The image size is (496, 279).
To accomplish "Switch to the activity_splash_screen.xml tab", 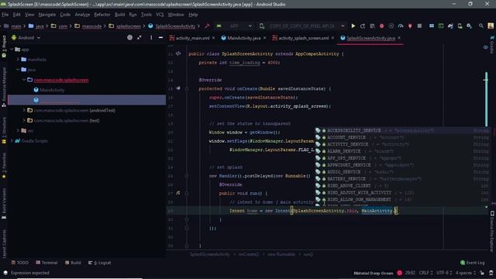I will [303, 38].
